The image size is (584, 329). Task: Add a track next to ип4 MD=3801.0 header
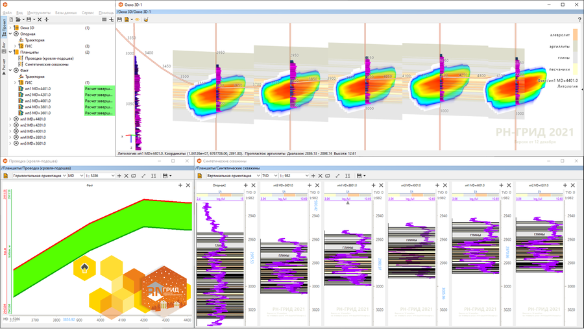coord(372,186)
